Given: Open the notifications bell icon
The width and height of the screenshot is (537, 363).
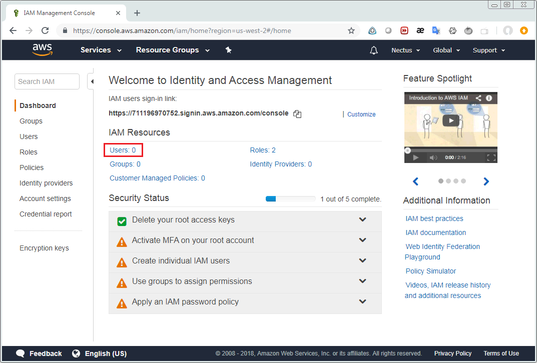Looking at the screenshot, I should tap(374, 50).
